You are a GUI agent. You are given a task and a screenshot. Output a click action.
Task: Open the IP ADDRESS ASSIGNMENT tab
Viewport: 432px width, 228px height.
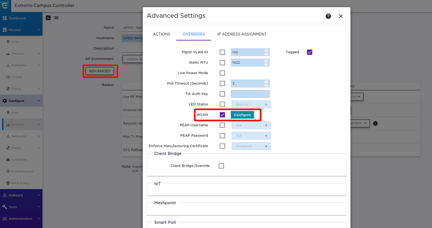click(242, 34)
